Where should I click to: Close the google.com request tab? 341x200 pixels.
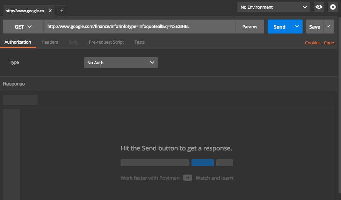50,10
